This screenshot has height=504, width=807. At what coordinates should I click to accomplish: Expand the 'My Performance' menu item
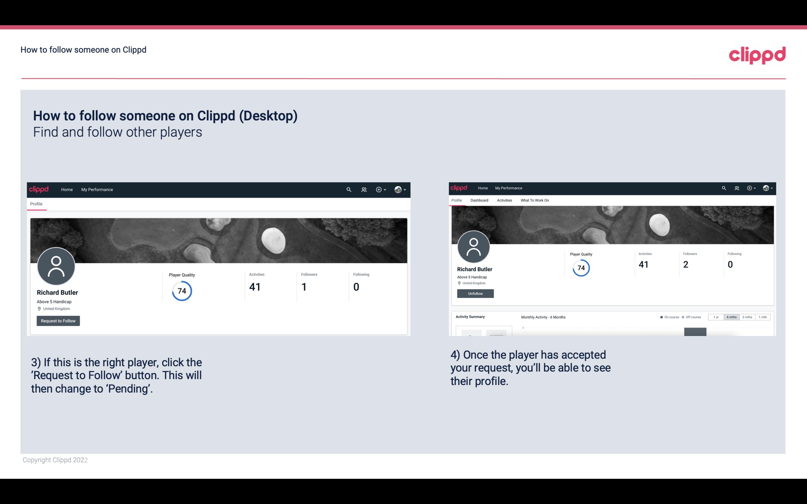pos(96,189)
